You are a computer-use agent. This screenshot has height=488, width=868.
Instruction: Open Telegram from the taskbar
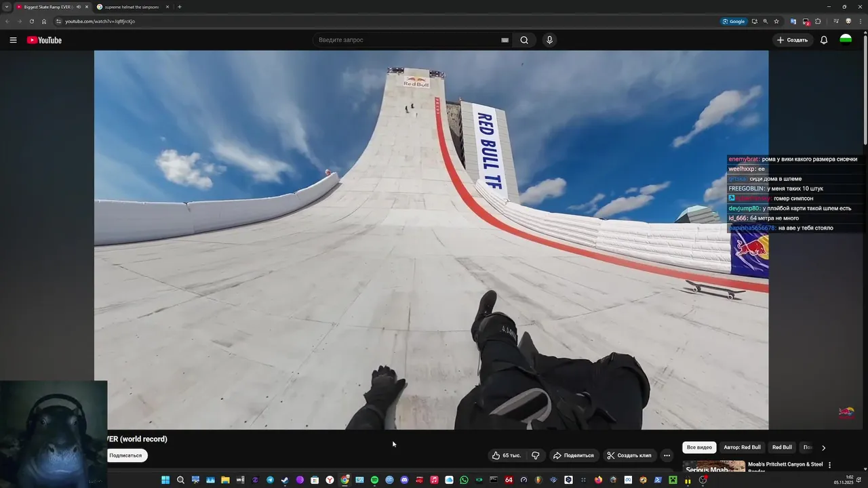click(270, 480)
